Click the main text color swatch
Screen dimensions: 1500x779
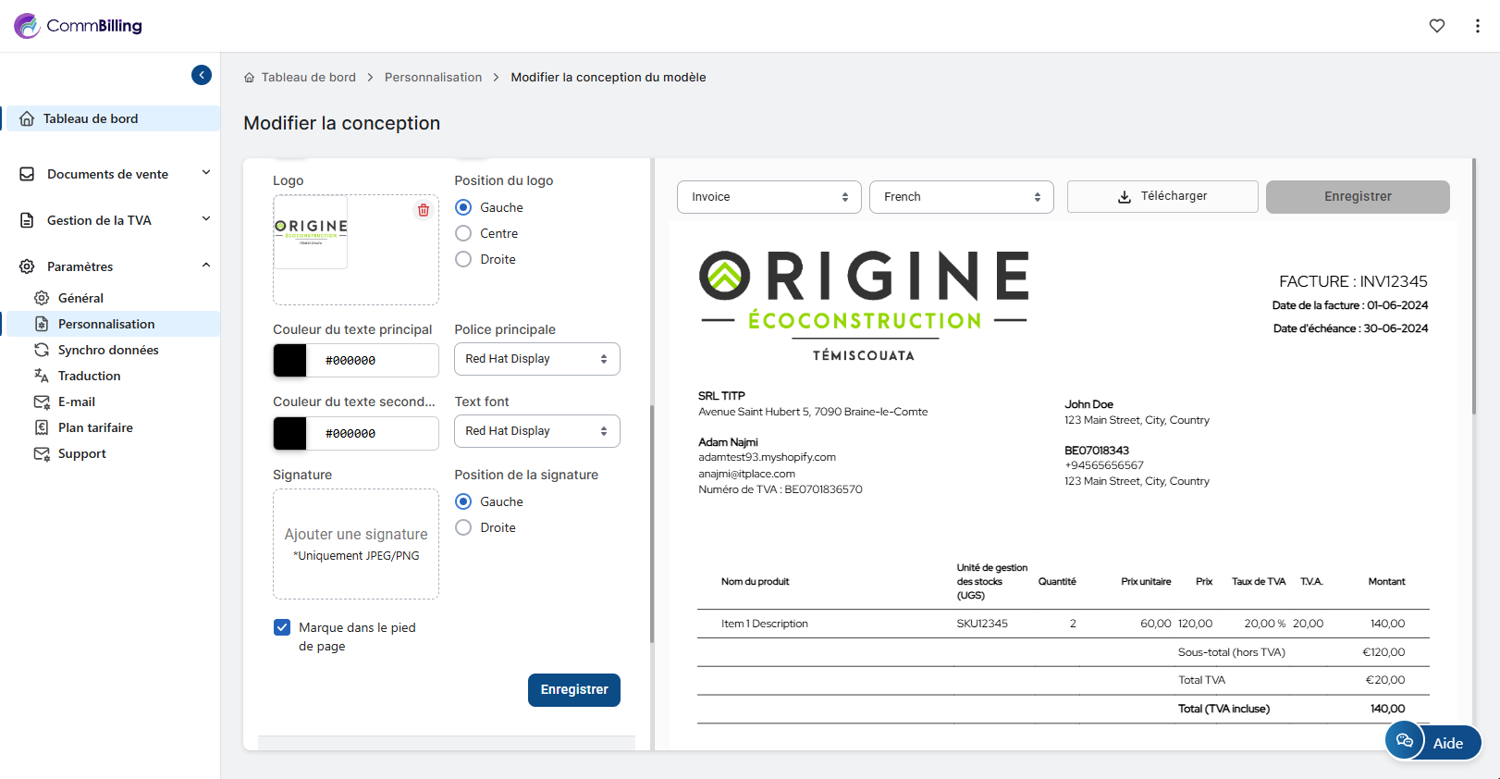pos(289,361)
